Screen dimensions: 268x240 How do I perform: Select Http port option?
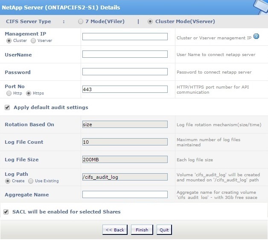[x=9, y=93]
